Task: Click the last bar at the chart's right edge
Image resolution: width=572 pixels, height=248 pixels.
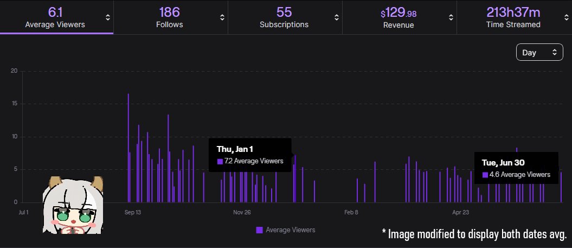Action: tap(561, 187)
